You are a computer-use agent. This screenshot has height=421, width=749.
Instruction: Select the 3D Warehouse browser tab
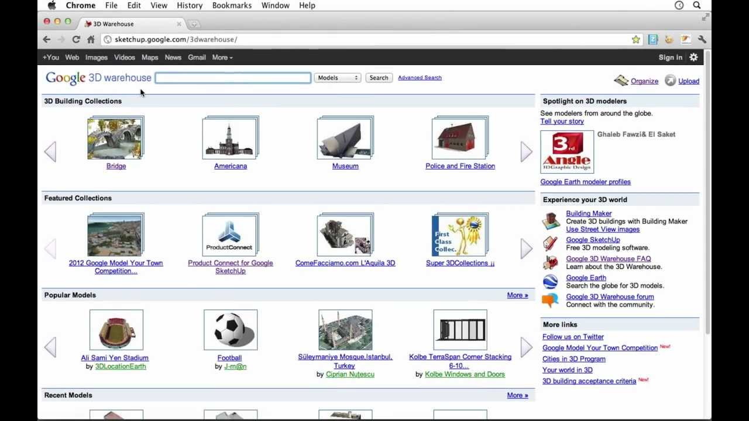tap(133, 24)
